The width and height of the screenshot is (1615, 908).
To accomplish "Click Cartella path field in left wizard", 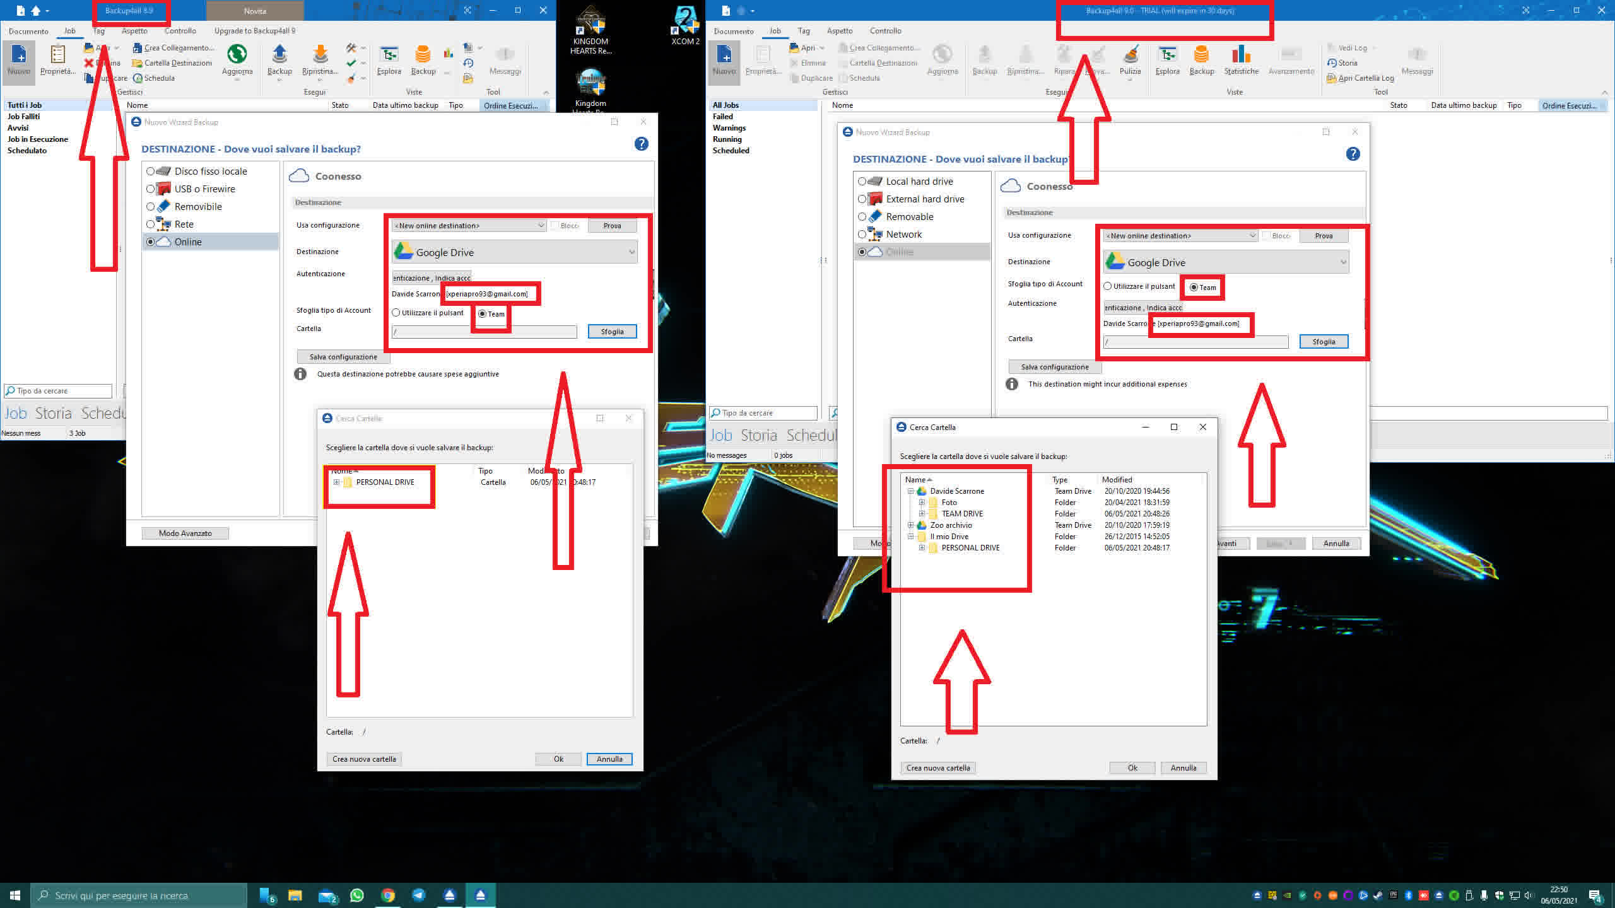I will [484, 332].
